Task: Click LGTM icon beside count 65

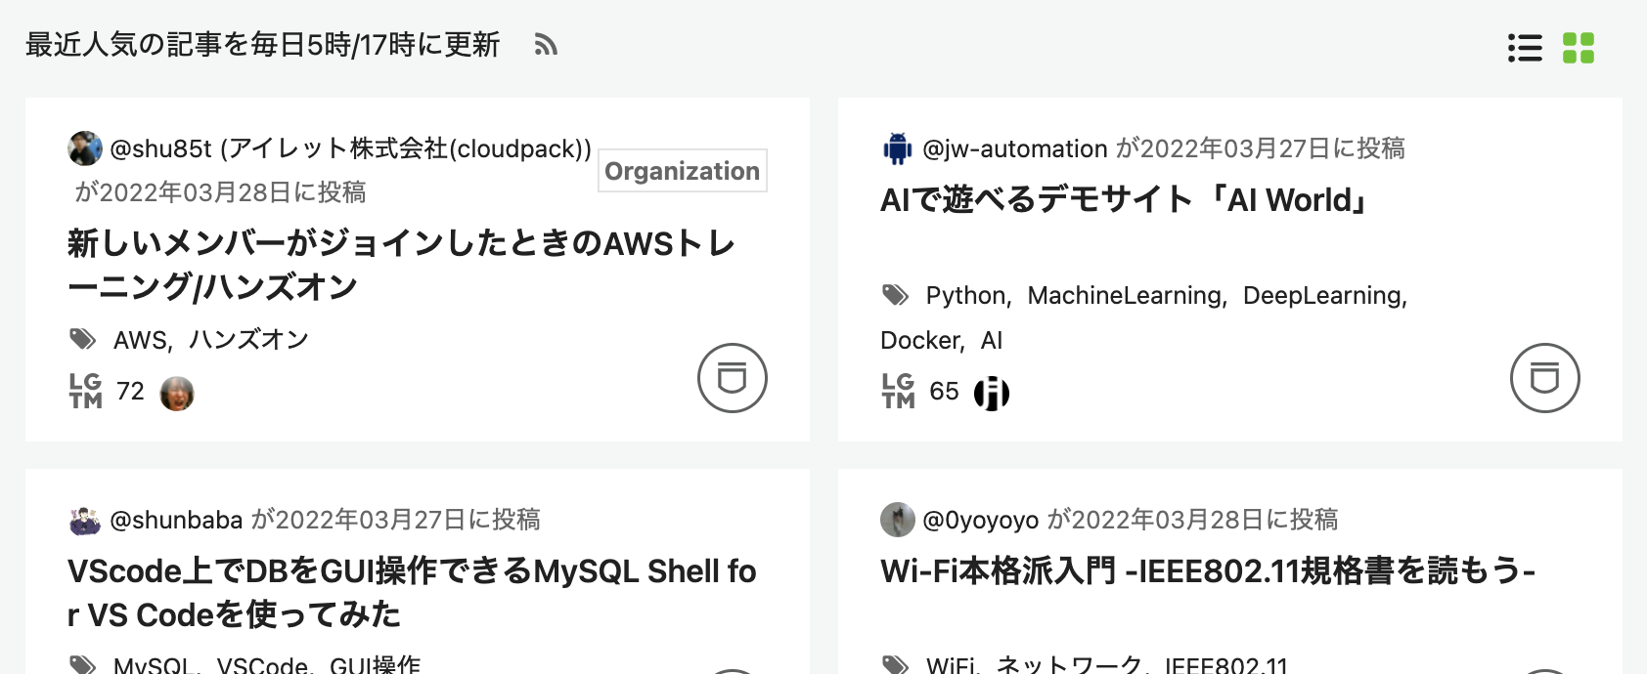Action: click(899, 391)
